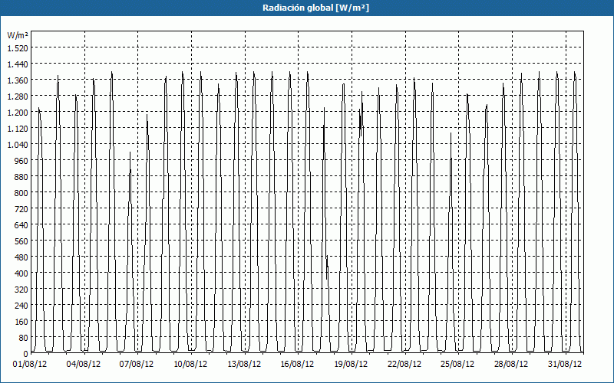Click the 16/08/12 date label
Screen dimensions: 614x383
(297, 364)
